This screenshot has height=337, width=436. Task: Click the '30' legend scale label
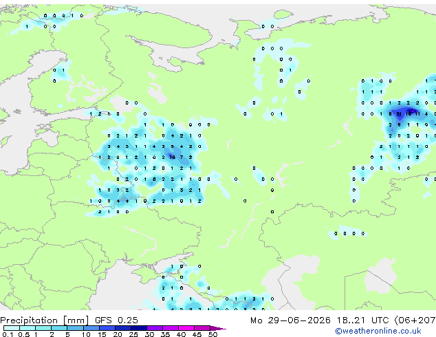pyautogui.click(x=149, y=334)
